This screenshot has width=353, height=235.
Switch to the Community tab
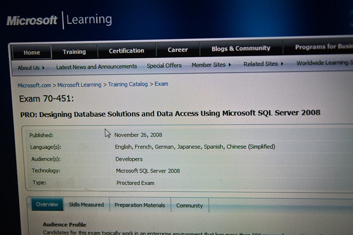click(x=190, y=205)
